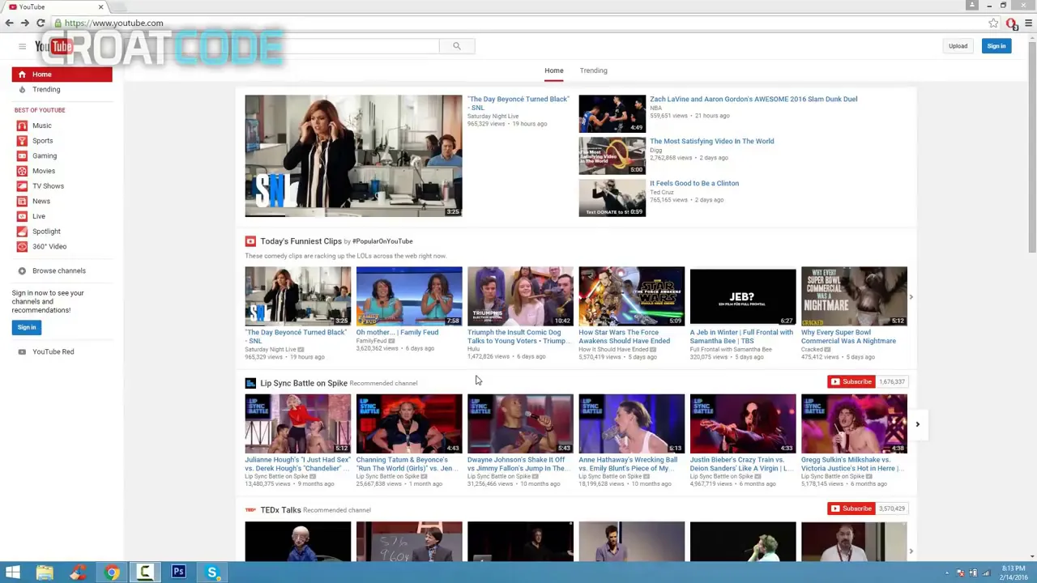Open the Sports channel icon

tap(22, 141)
